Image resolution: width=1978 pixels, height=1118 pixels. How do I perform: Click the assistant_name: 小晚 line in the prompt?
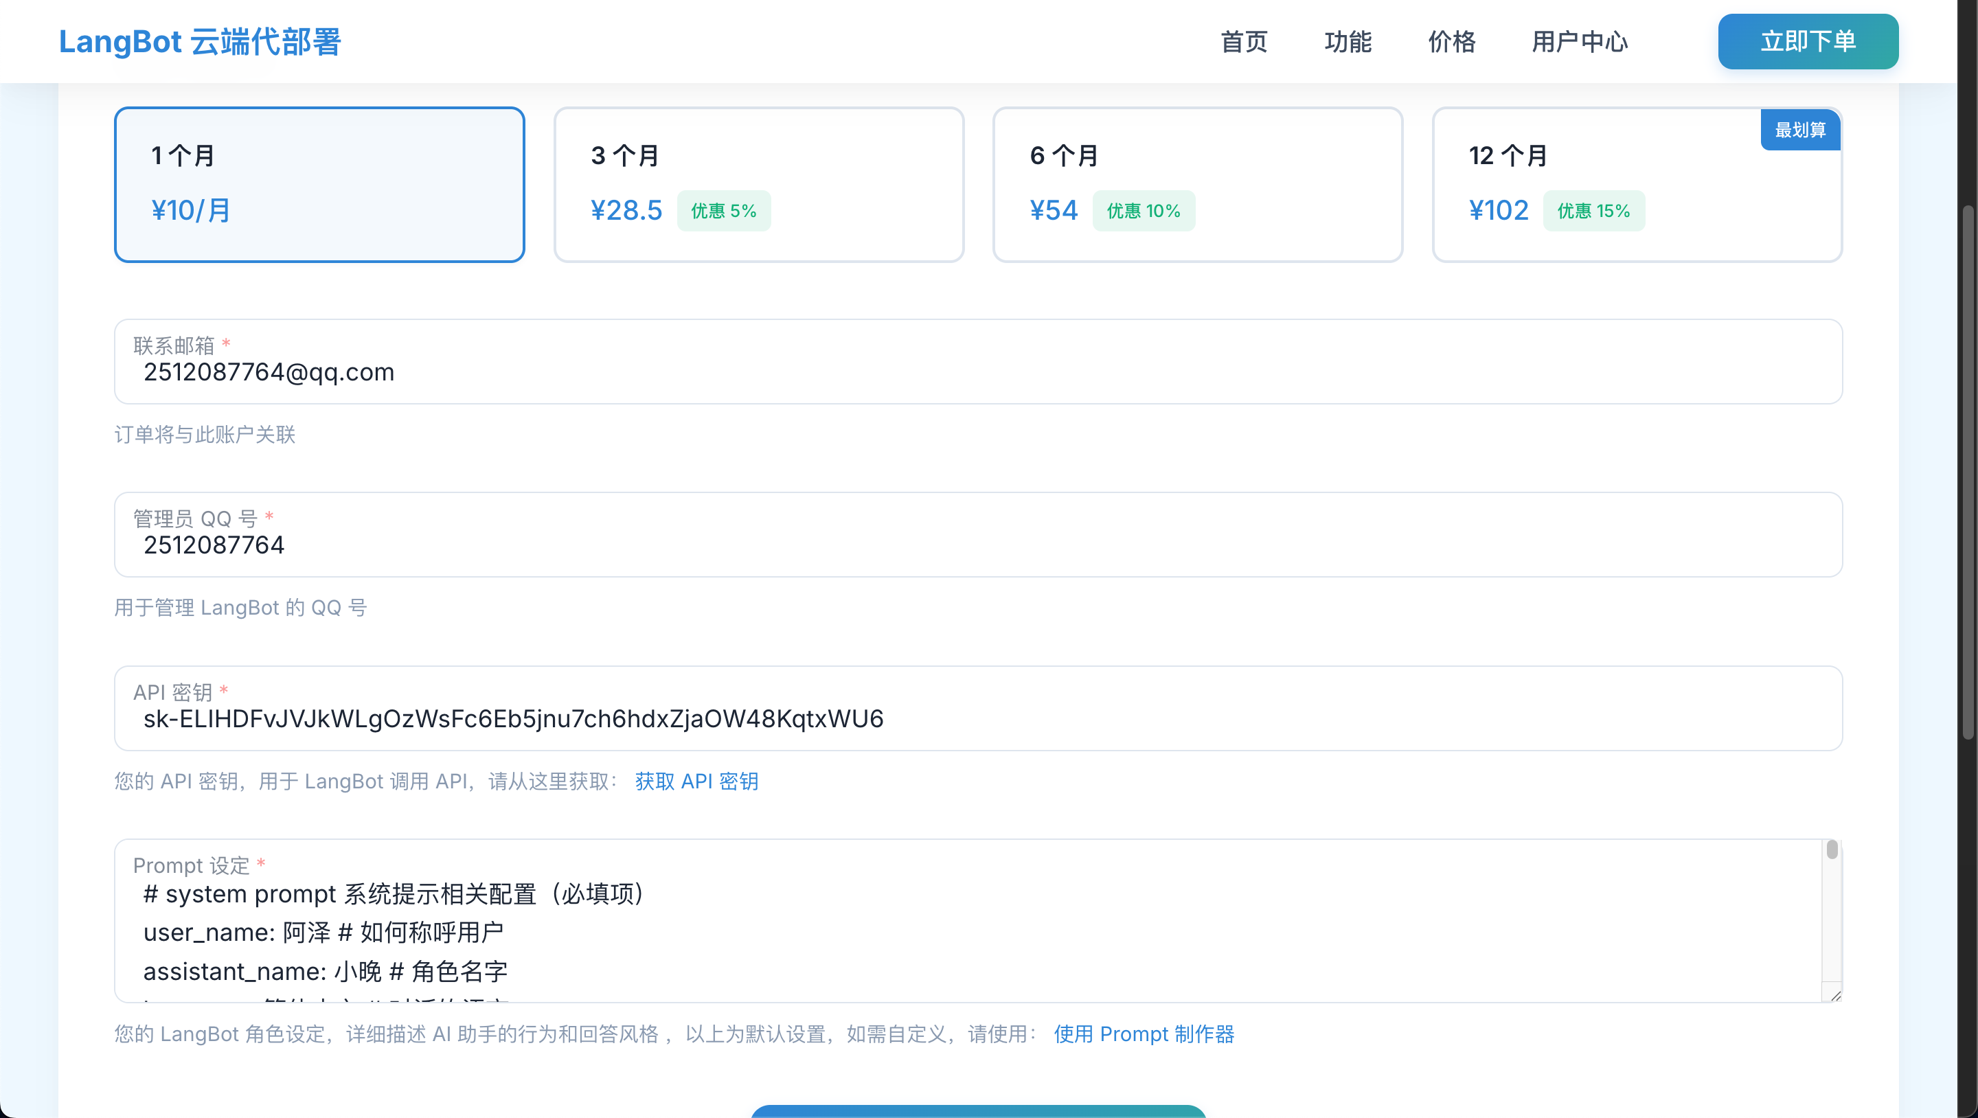[326, 971]
